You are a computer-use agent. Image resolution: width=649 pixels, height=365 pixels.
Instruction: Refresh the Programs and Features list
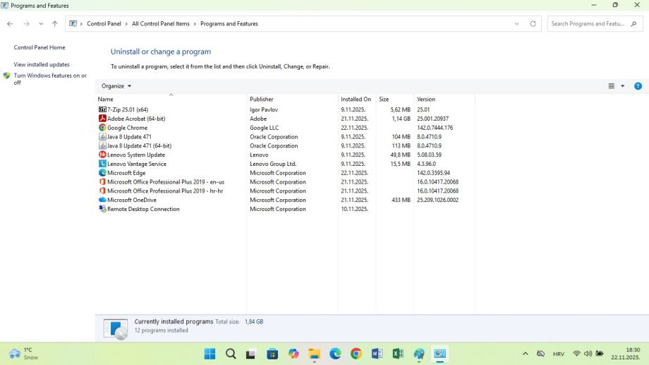[533, 23]
